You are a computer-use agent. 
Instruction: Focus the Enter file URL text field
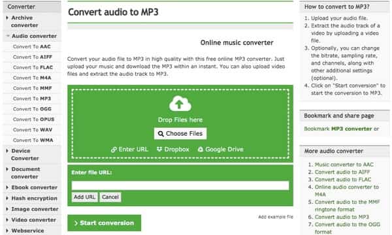180,185
